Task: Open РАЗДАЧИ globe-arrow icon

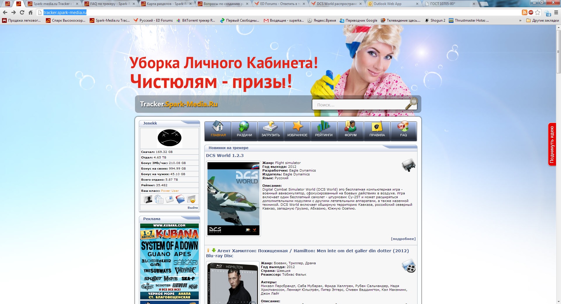Action: click(244, 127)
